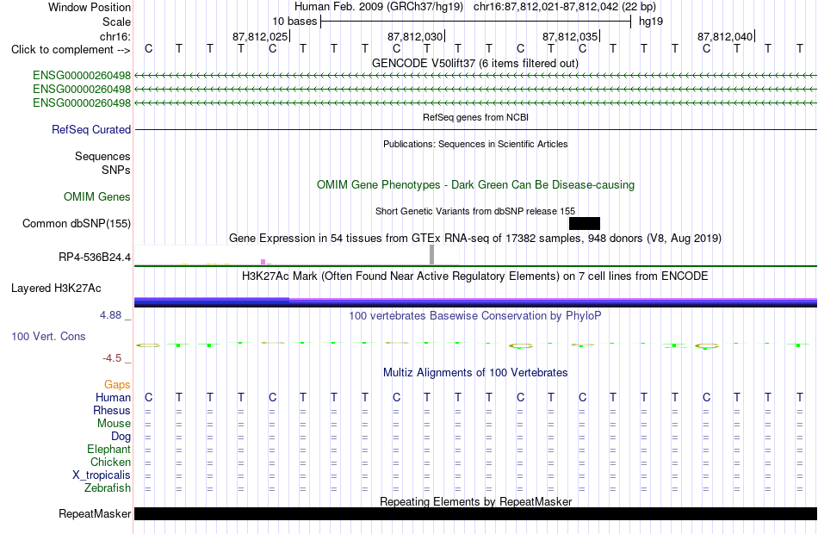
Task: Click the 'SNPs' track label
Action: point(116,170)
